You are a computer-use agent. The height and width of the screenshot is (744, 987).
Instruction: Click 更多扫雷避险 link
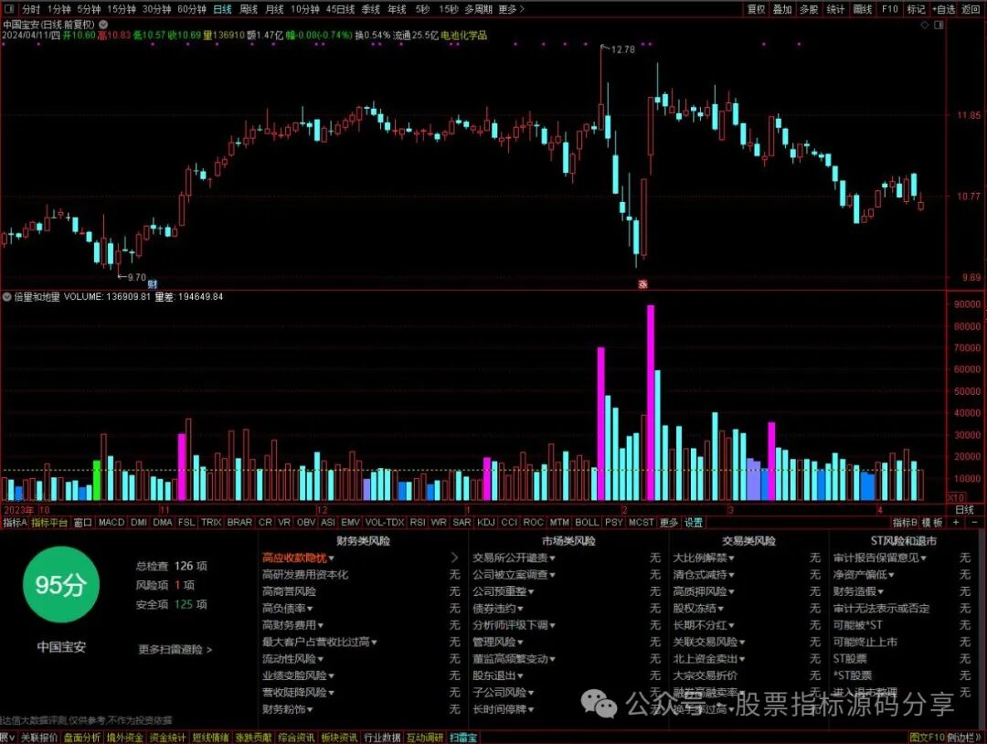[175, 650]
